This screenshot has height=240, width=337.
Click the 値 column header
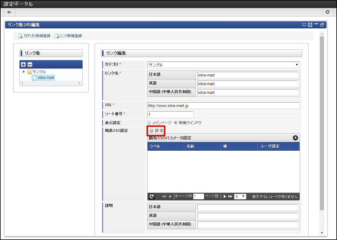(x=239, y=146)
